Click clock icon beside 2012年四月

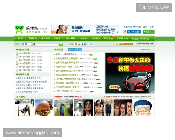point(17,67)
